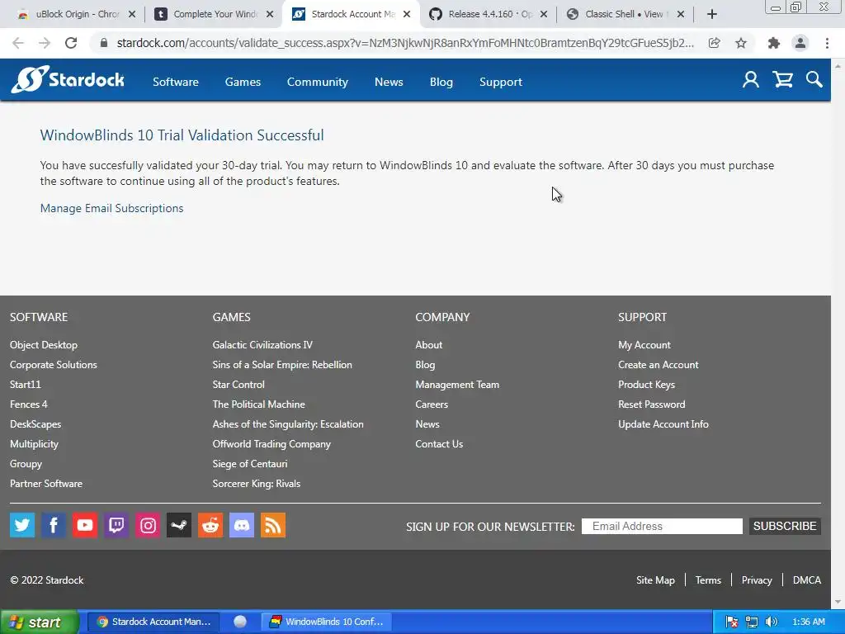
Task: Open the Windows start button
Action: 39,622
